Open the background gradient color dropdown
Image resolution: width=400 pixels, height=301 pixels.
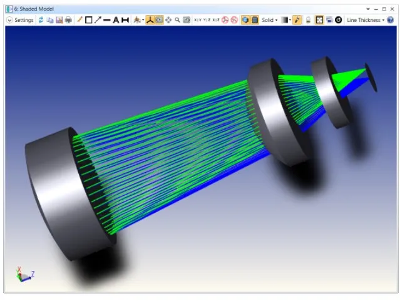pyautogui.click(x=285, y=20)
